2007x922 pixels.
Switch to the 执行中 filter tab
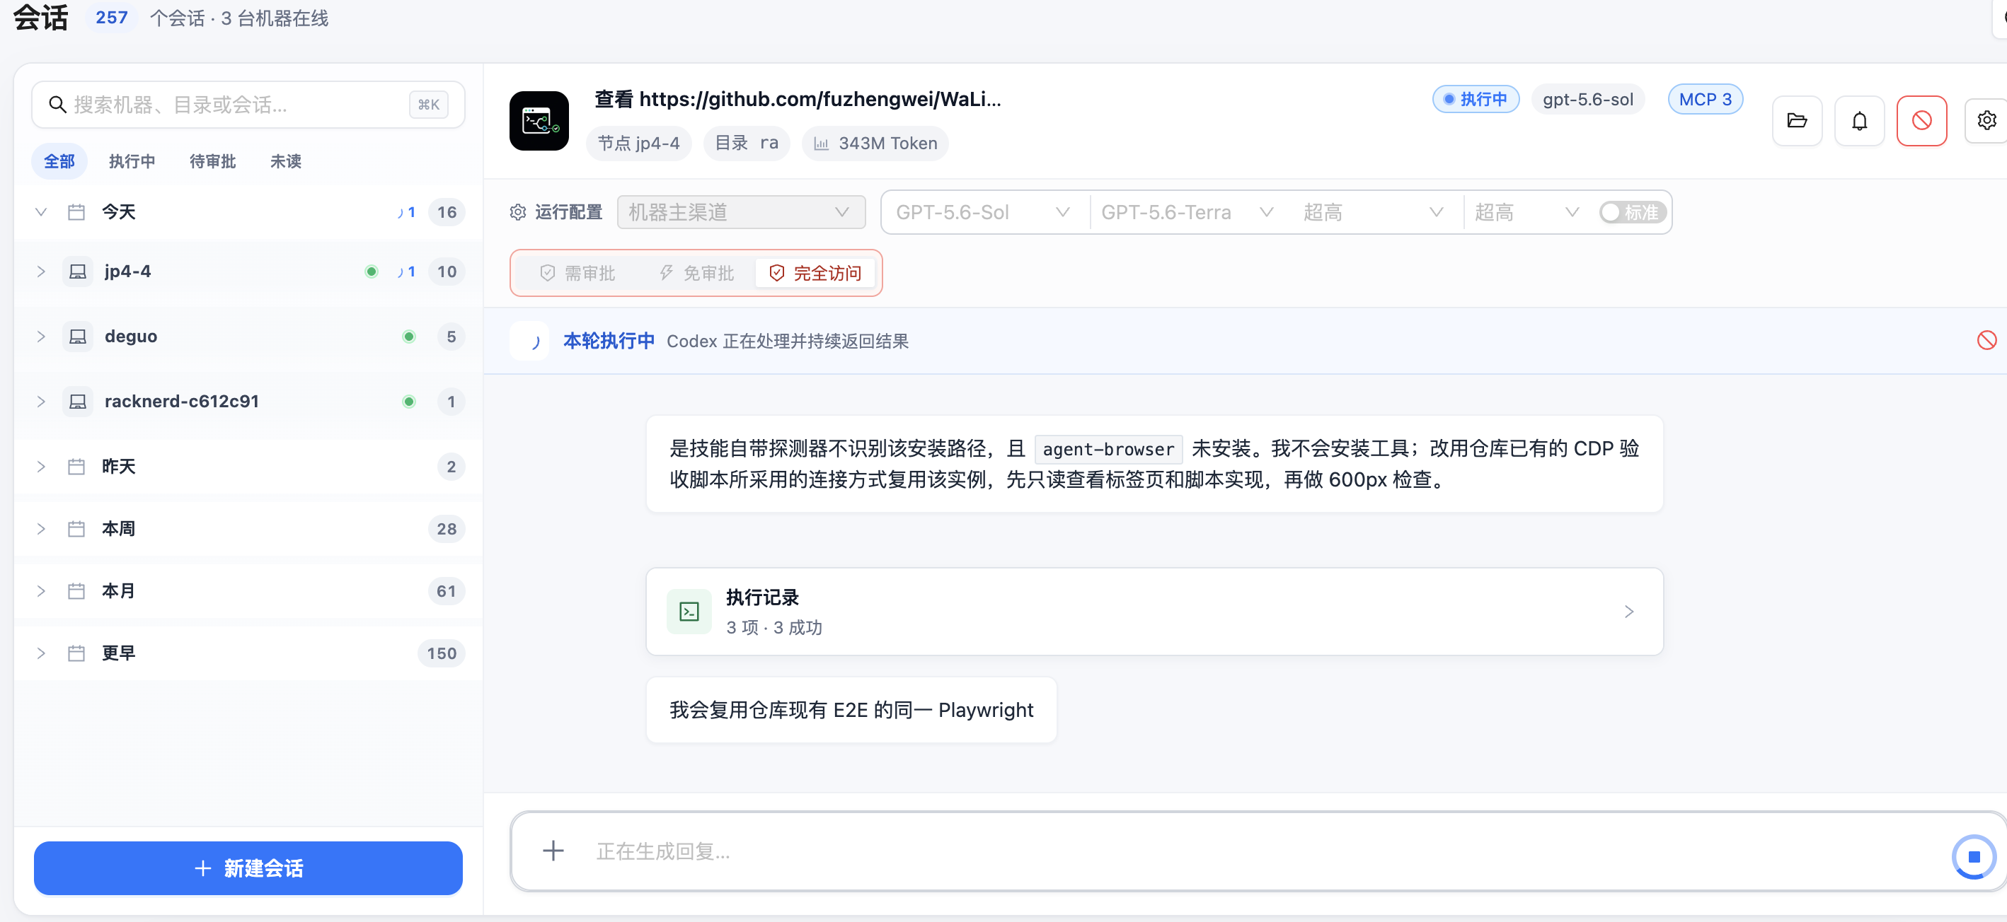(132, 161)
